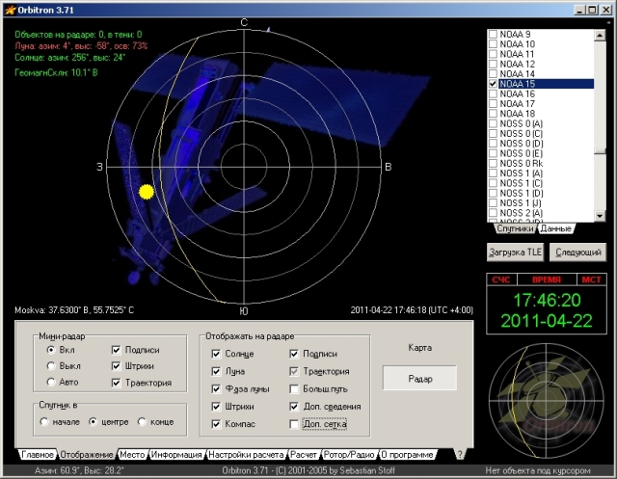Enable Больш.путь checkbox
This screenshot has width=617, height=479.
click(293, 389)
